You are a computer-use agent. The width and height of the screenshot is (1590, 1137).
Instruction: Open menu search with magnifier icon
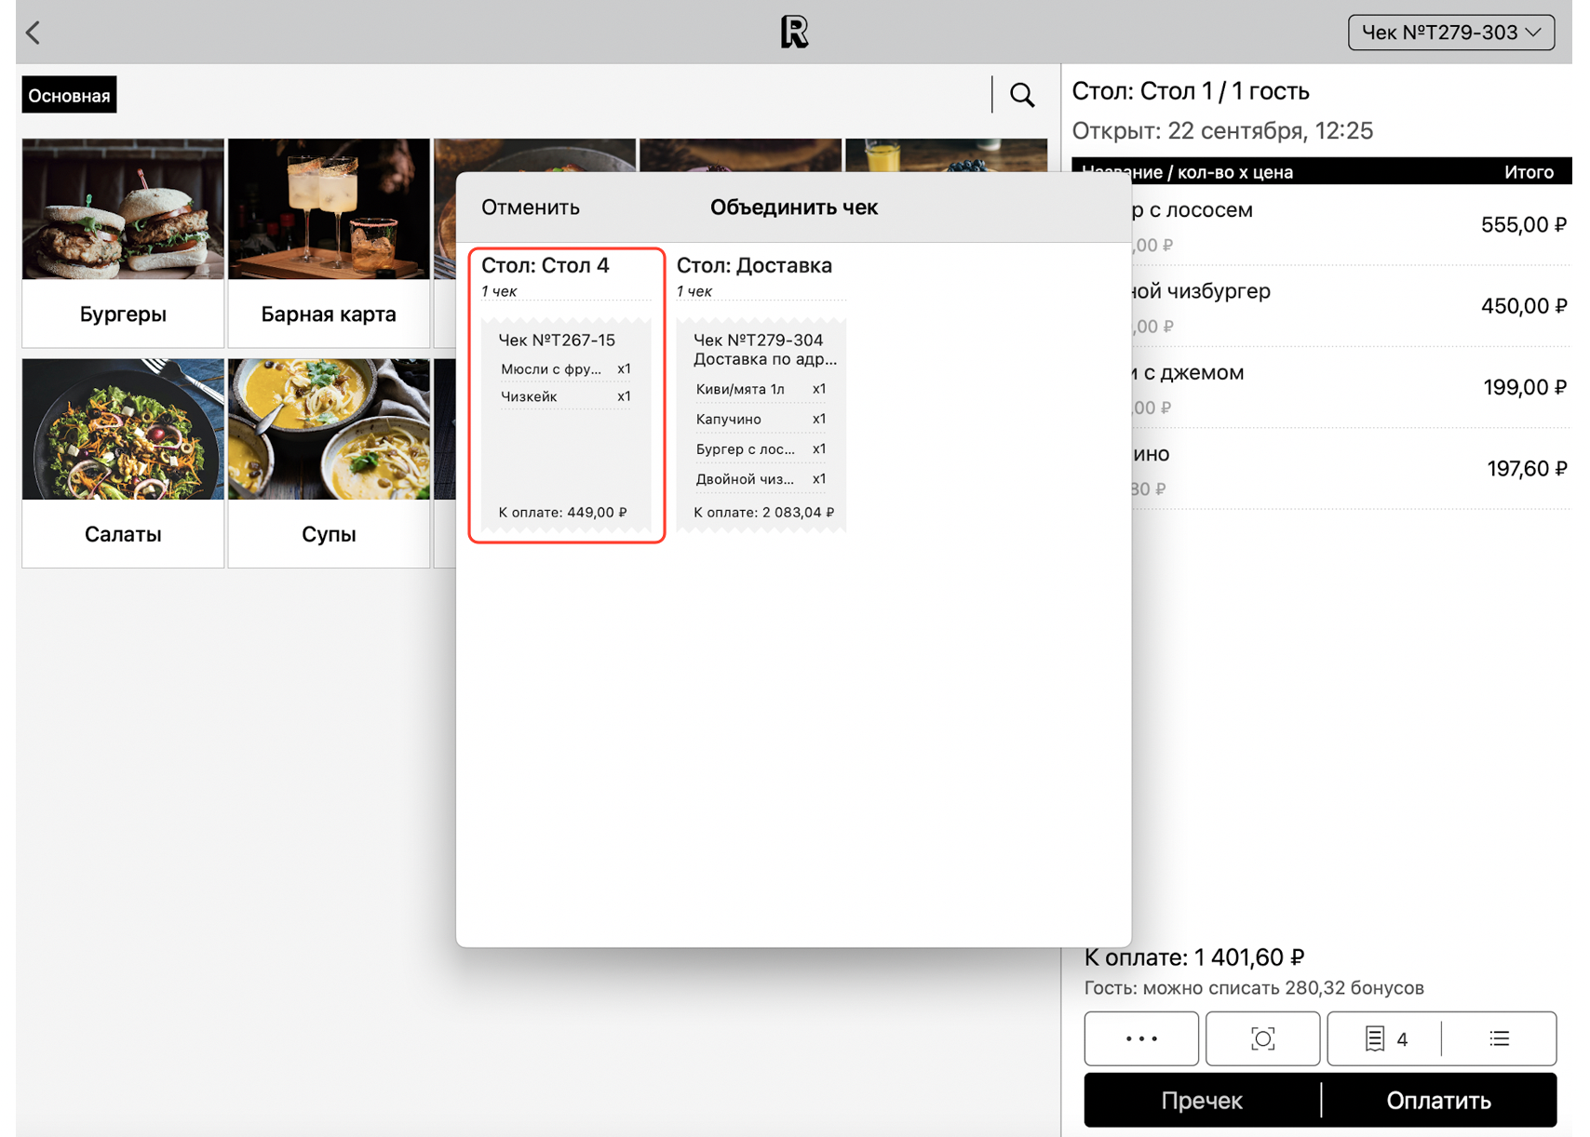click(x=1022, y=95)
